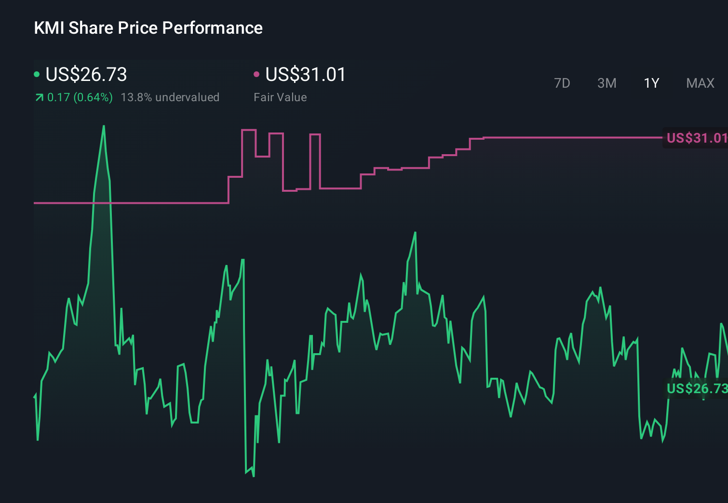Click the green upward trend arrow icon
Screen dimensions: 728x503
(x=39, y=97)
